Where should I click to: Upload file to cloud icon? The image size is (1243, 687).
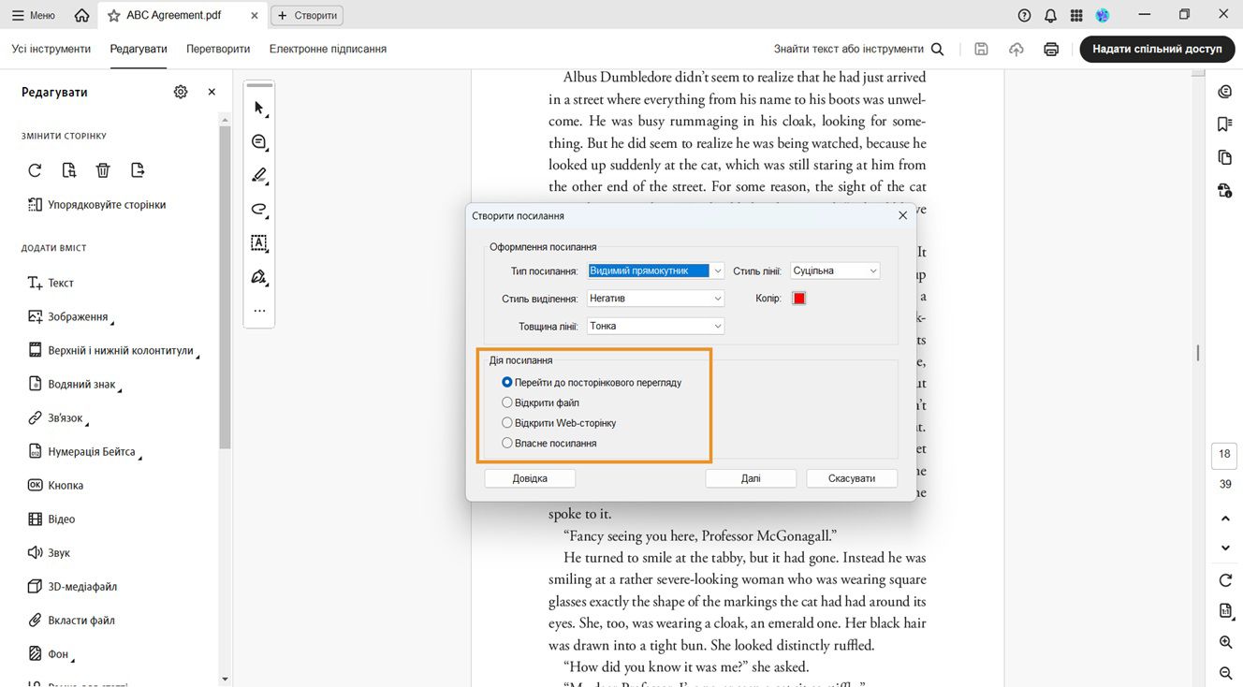1016,49
